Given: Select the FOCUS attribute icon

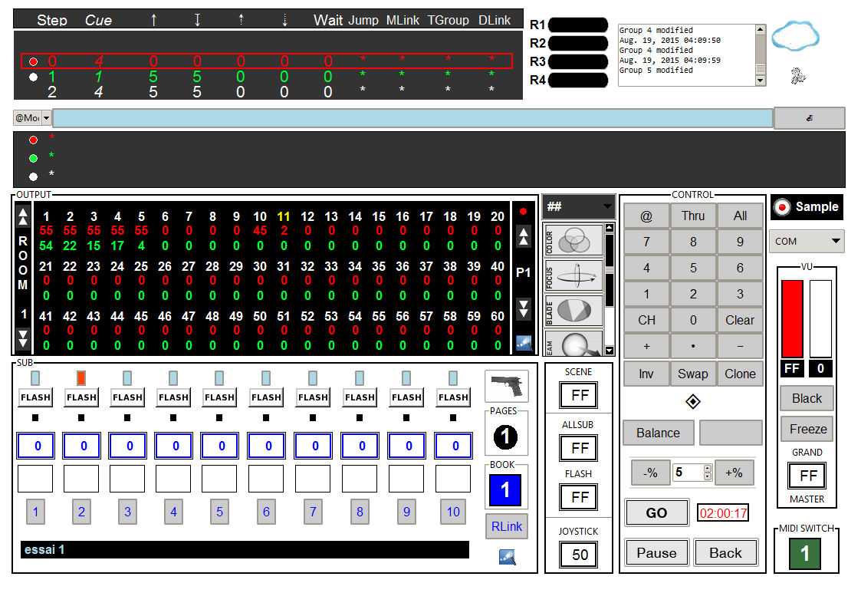Looking at the screenshot, I should point(573,275).
